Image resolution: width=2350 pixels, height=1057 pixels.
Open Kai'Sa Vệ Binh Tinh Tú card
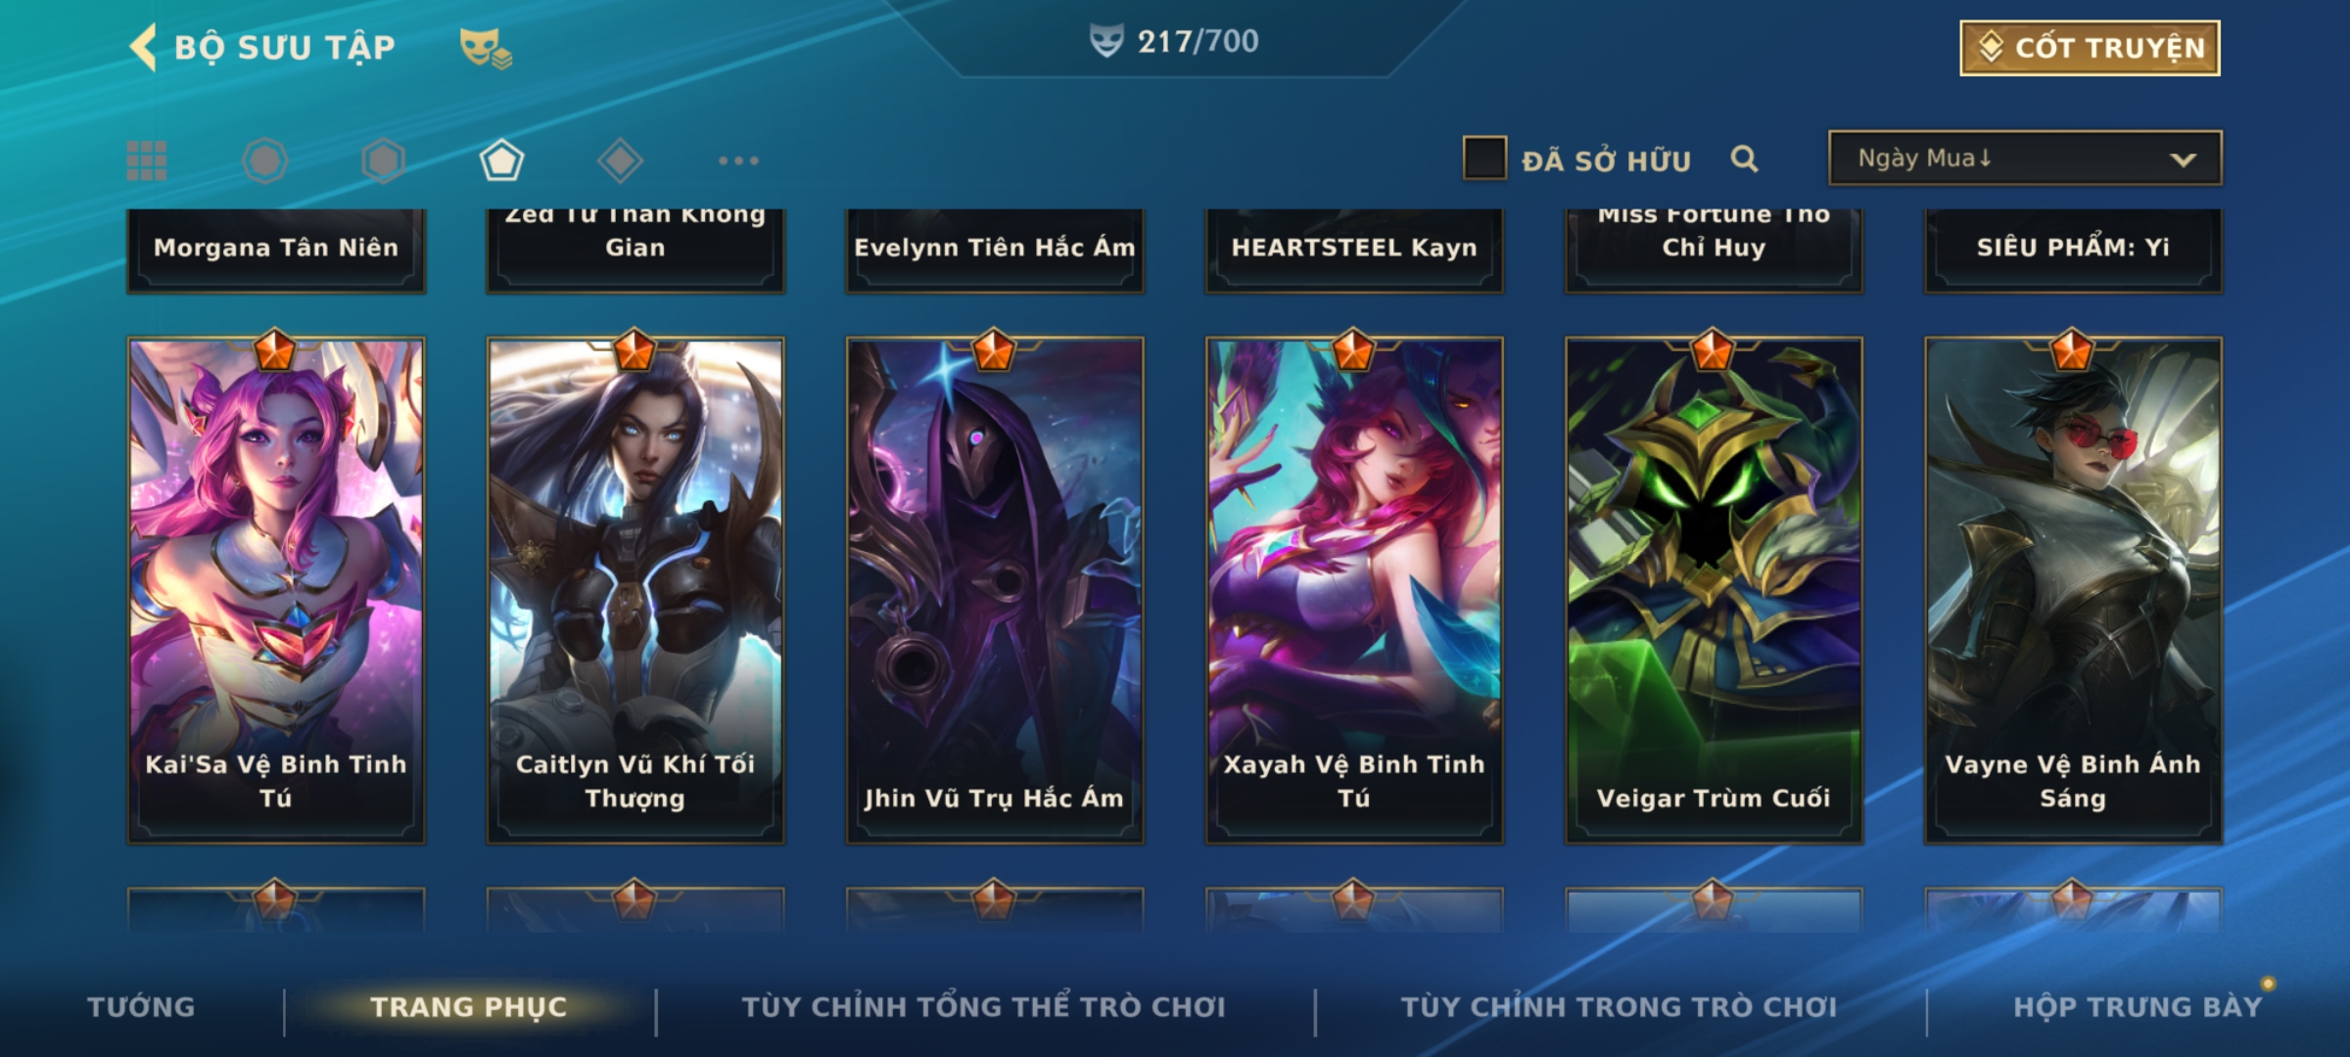coord(276,591)
